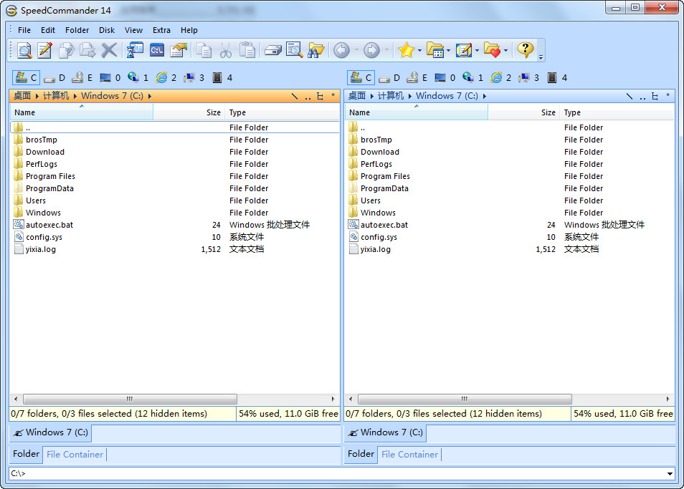Sort left pane by Size column

coord(189,113)
